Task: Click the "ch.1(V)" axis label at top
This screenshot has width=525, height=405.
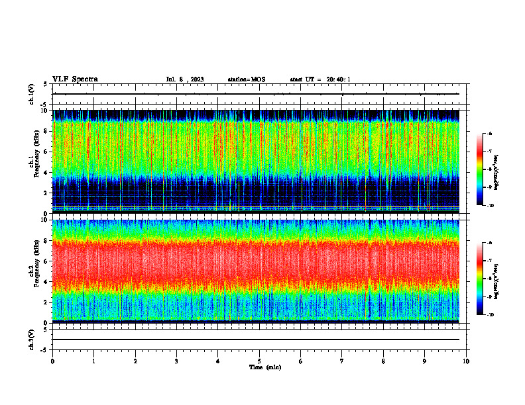Action: pyautogui.click(x=32, y=94)
